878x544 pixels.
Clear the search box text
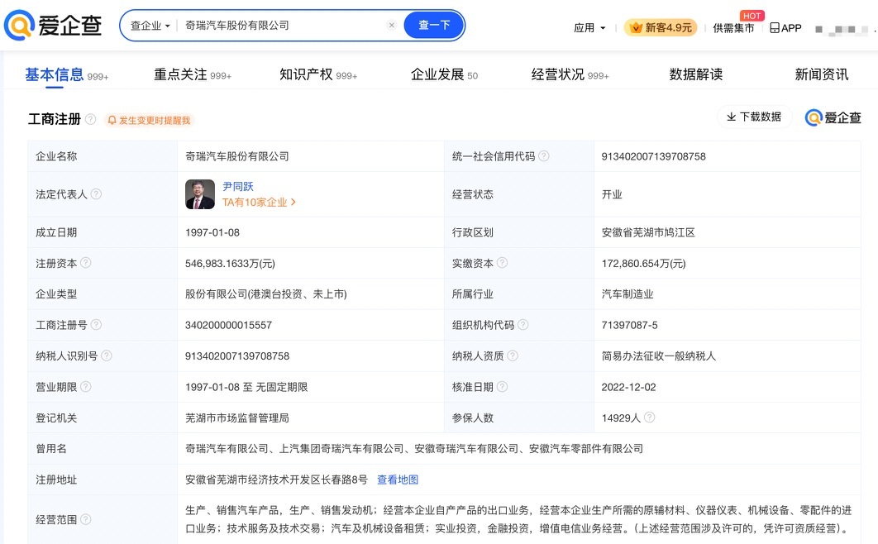[392, 26]
